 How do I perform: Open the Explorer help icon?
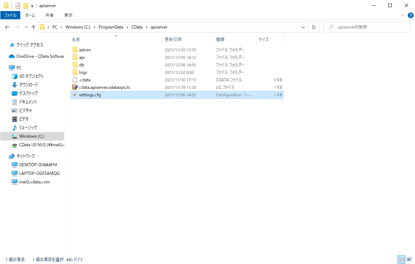click(x=411, y=15)
